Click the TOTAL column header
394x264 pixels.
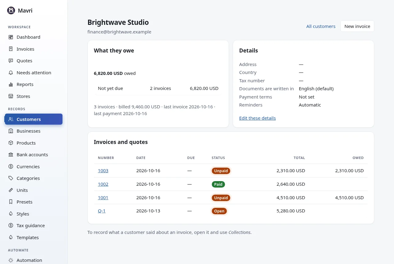tap(299, 158)
